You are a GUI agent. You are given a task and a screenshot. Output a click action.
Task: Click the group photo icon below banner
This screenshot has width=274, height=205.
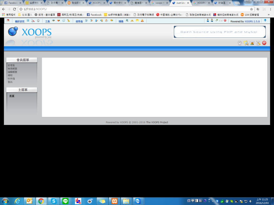(x=252, y=43)
